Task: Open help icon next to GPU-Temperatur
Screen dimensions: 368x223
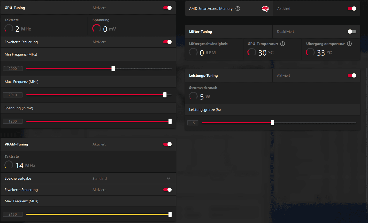Action: 282,44
